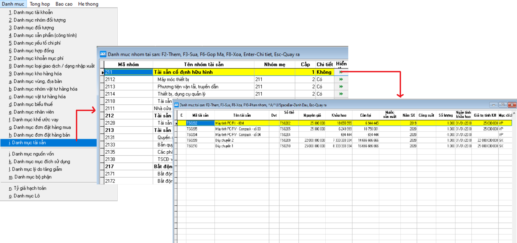
Task: Maximize the Danh muc tai san window
Action: tap(502, 105)
